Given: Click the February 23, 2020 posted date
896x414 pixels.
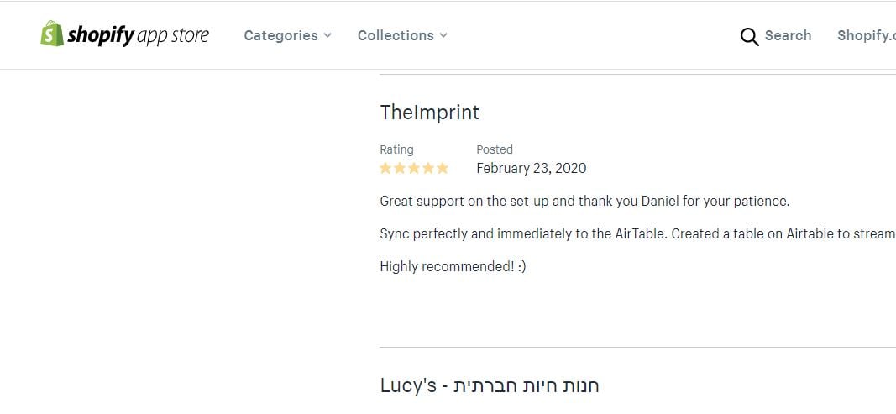Looking at the screenshot, I should point(532,168).
